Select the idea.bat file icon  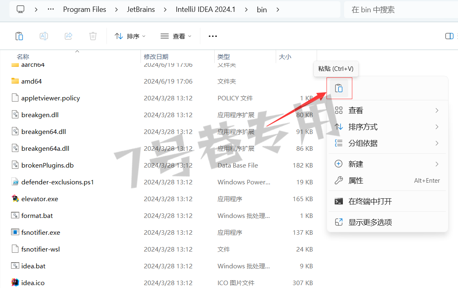coord(15,266)
